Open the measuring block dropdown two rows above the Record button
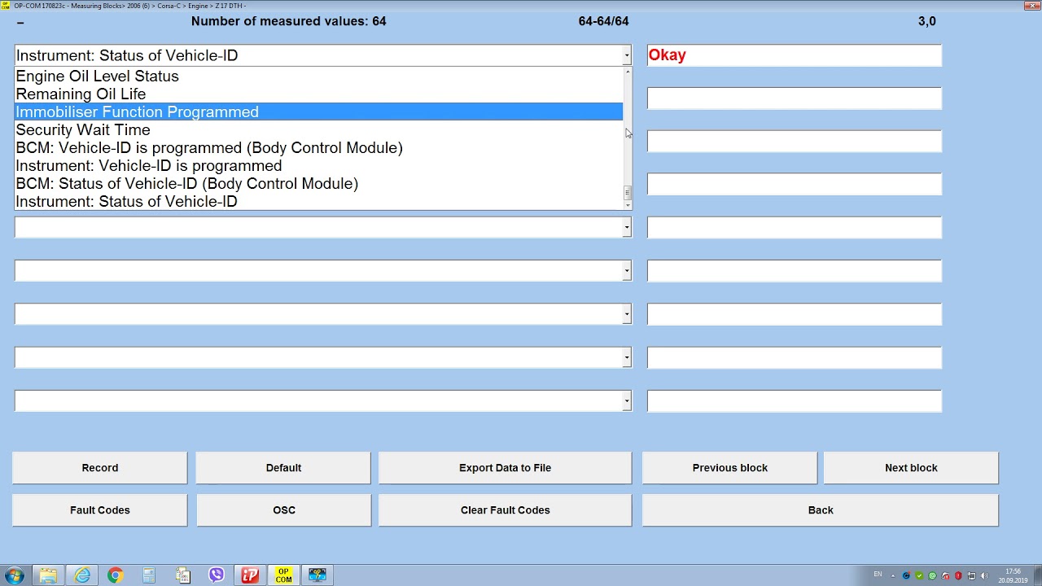 [x=627, y=357]
